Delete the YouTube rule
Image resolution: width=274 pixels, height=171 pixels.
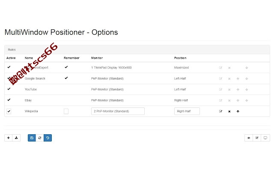[x=229, y=90]
